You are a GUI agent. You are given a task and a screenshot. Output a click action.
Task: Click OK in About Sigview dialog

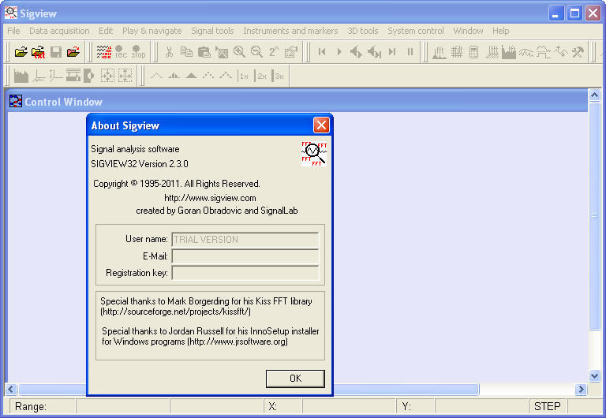click(295, 379)
